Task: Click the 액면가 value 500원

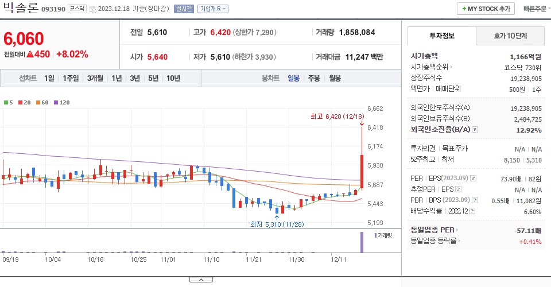Action: (x=517, y=90)
